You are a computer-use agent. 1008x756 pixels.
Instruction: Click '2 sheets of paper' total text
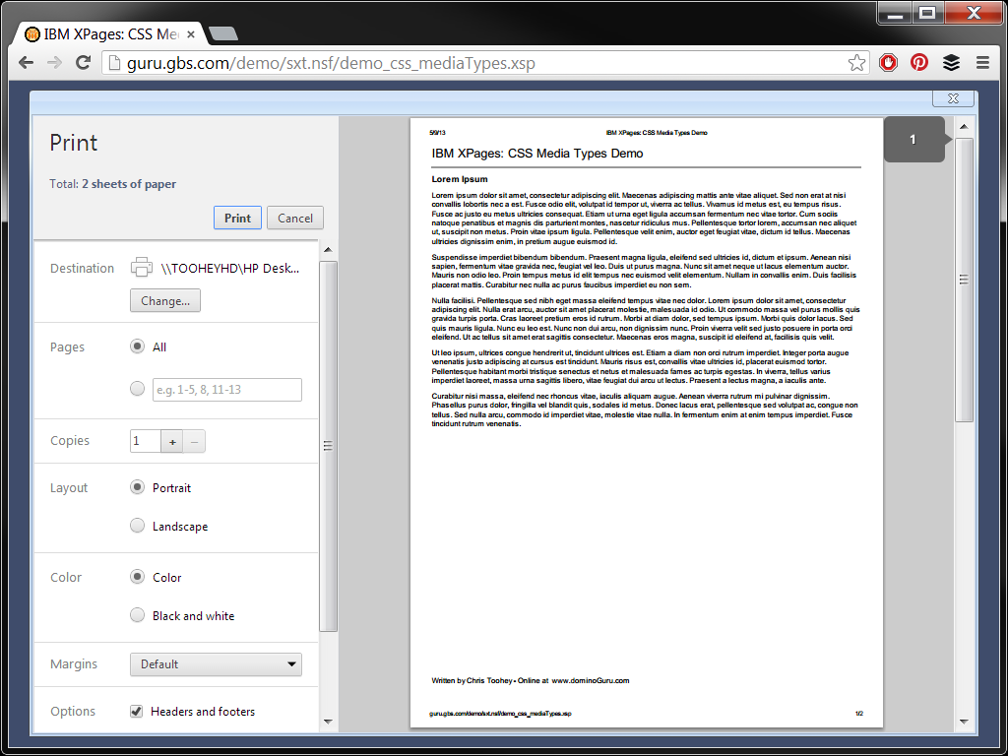tap(129, 184)
